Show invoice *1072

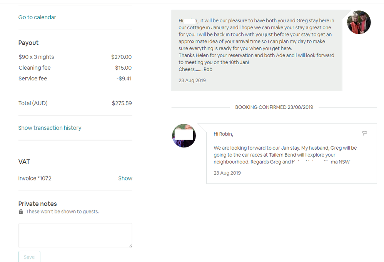coord(125,178)
